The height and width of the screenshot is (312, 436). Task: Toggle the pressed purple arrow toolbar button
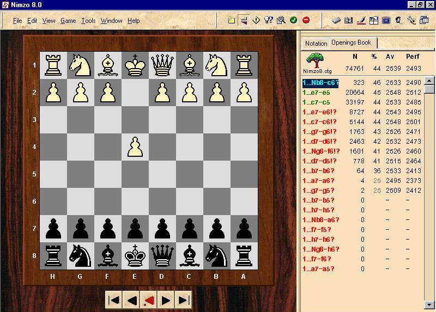pyautogui.click(x=244, y=21)
